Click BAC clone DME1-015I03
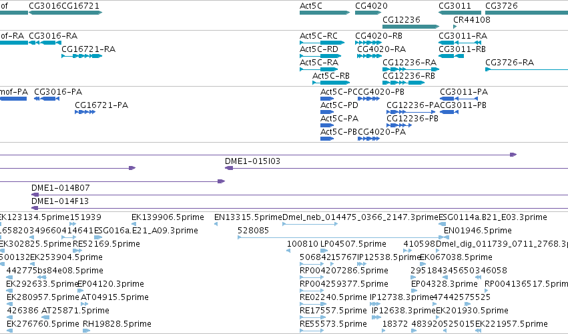 click(x=396, y=168)
